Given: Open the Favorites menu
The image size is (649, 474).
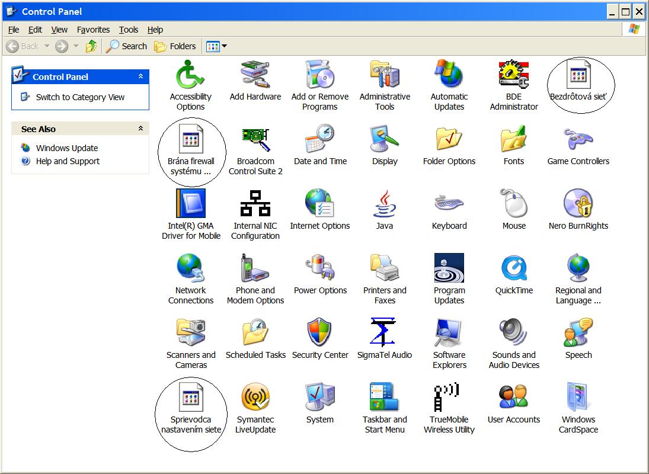Looking at the screenshot, I should coord(92,30).
